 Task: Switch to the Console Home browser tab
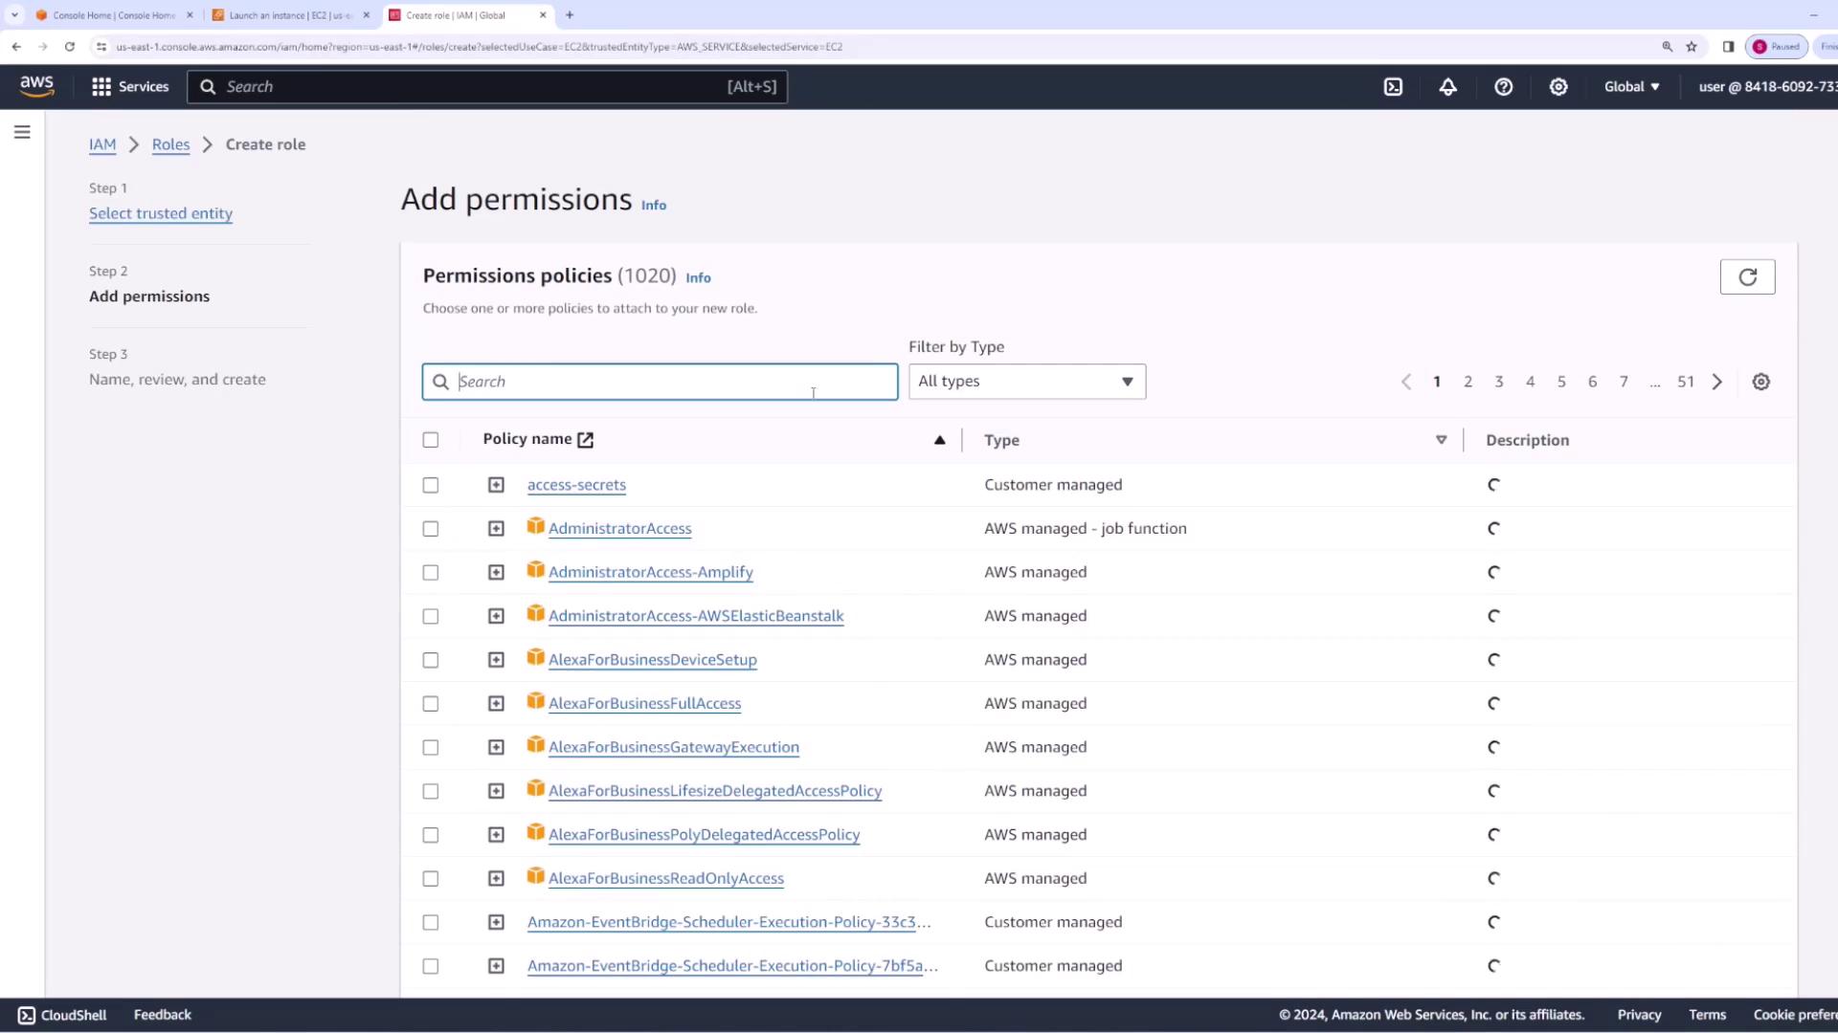point(113,15)
